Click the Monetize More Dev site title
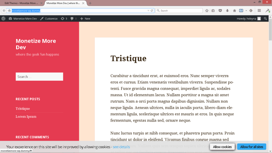 coord(36,44)
